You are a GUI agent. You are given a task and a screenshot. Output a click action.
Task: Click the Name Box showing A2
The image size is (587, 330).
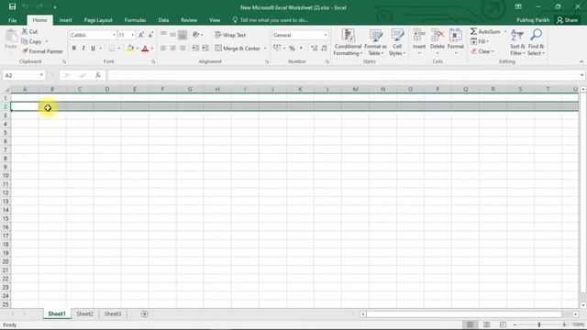pos(24,75)
